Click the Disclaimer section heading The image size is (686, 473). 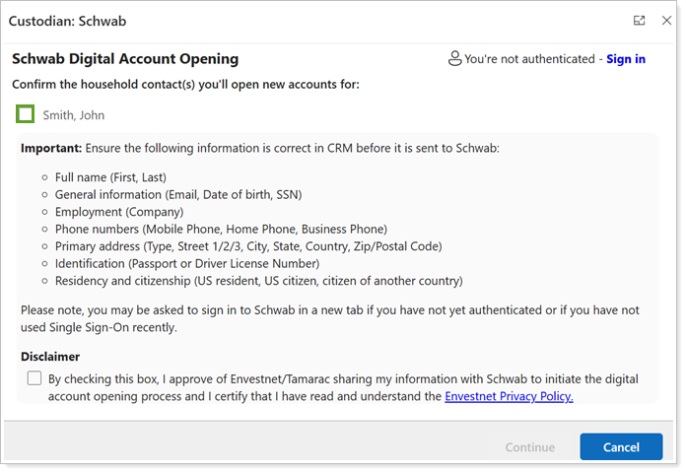coord(50,357)
